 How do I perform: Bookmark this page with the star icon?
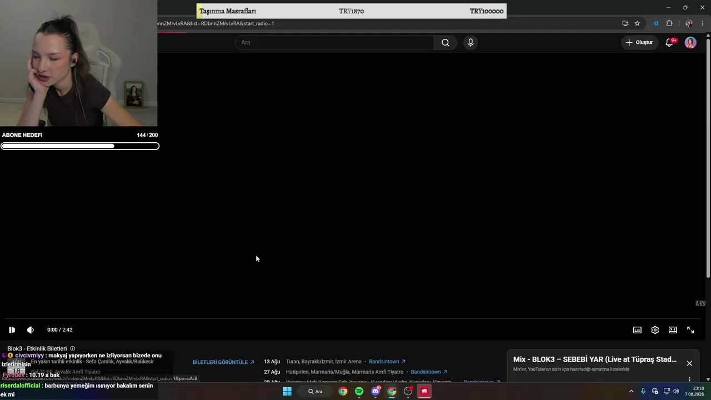[x=637, y=23]
